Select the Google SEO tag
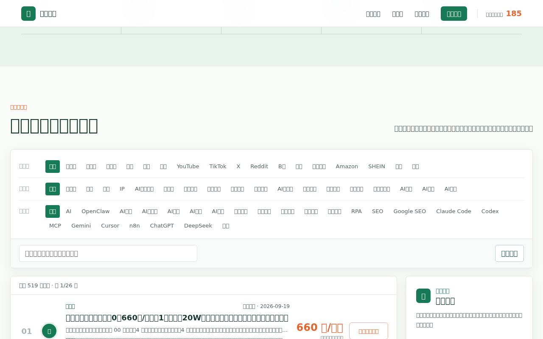This screenshot has width=543, height=339. point(410,211)
